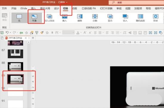
Task: Apply the 形状 (Shape) transition
Action: (155, 18)
